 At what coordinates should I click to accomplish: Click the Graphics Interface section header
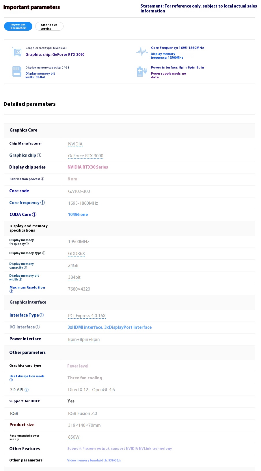pos(28,302)
